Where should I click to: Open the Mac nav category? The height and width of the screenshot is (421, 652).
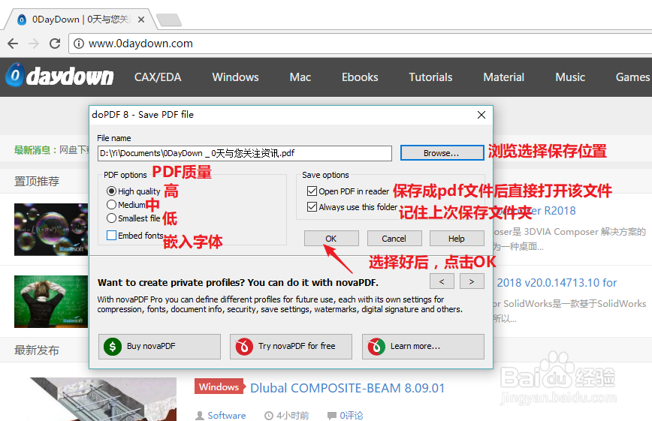[300, 77]
